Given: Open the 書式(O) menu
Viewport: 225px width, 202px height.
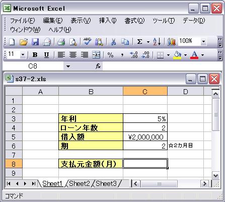Looking at the screenshot, I should click(x=134, y=21).
